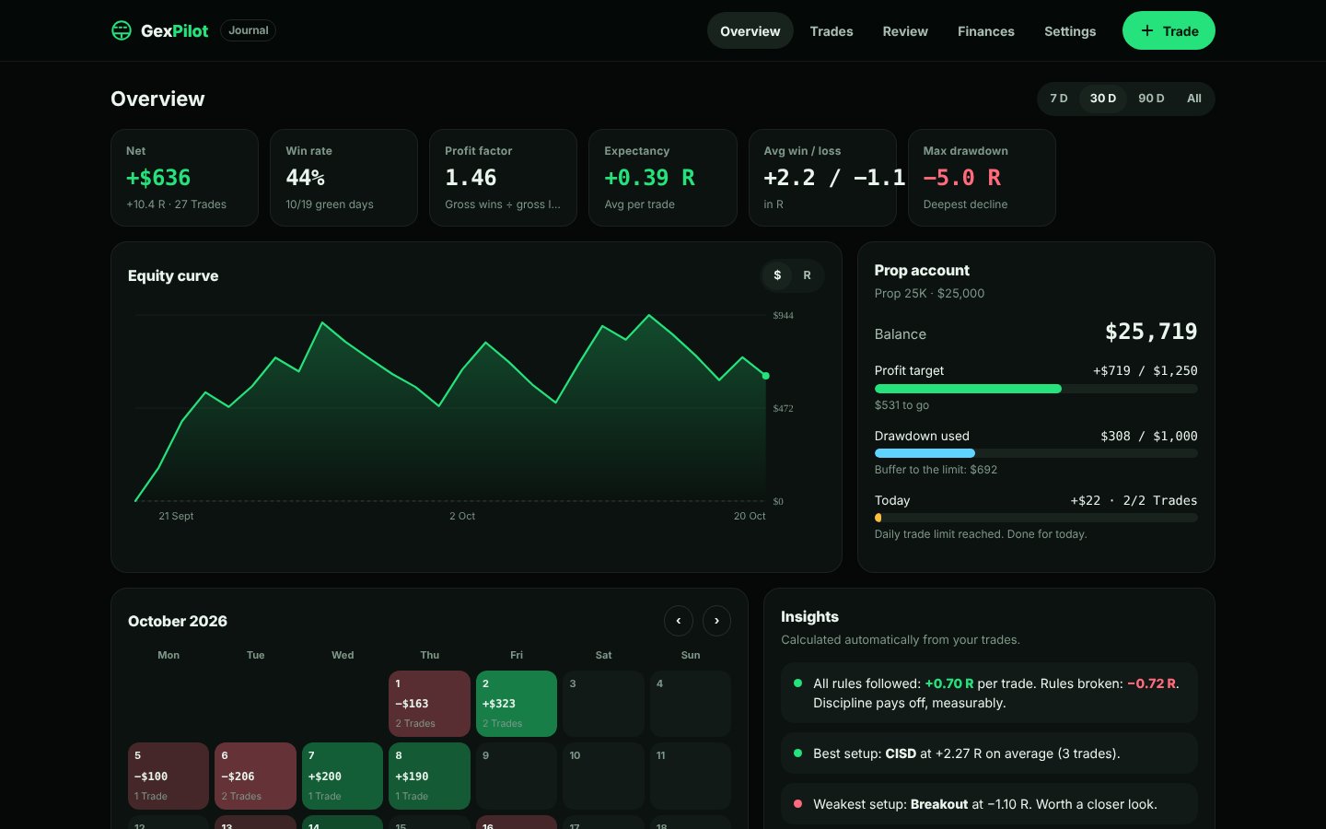Go to previous month in calendar
This screenshot has height=829, width=1326.
(x=679, y=621)
